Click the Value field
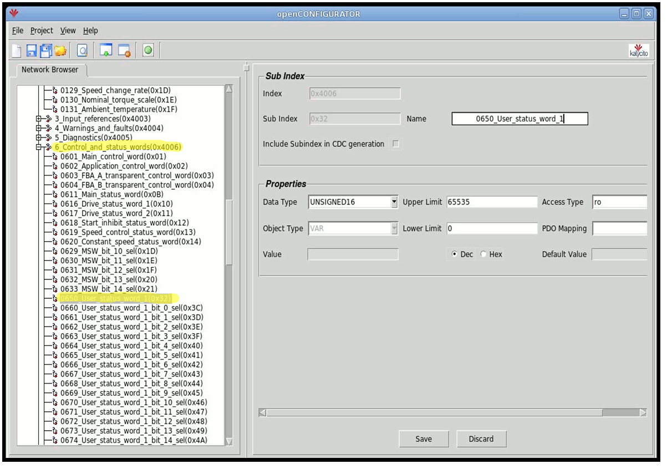Viewport: 667px width, 469px height. coord(353,254)
